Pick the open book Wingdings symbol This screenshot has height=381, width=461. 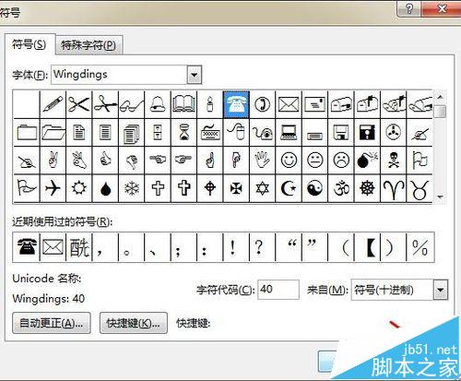(x=183, y=104)
